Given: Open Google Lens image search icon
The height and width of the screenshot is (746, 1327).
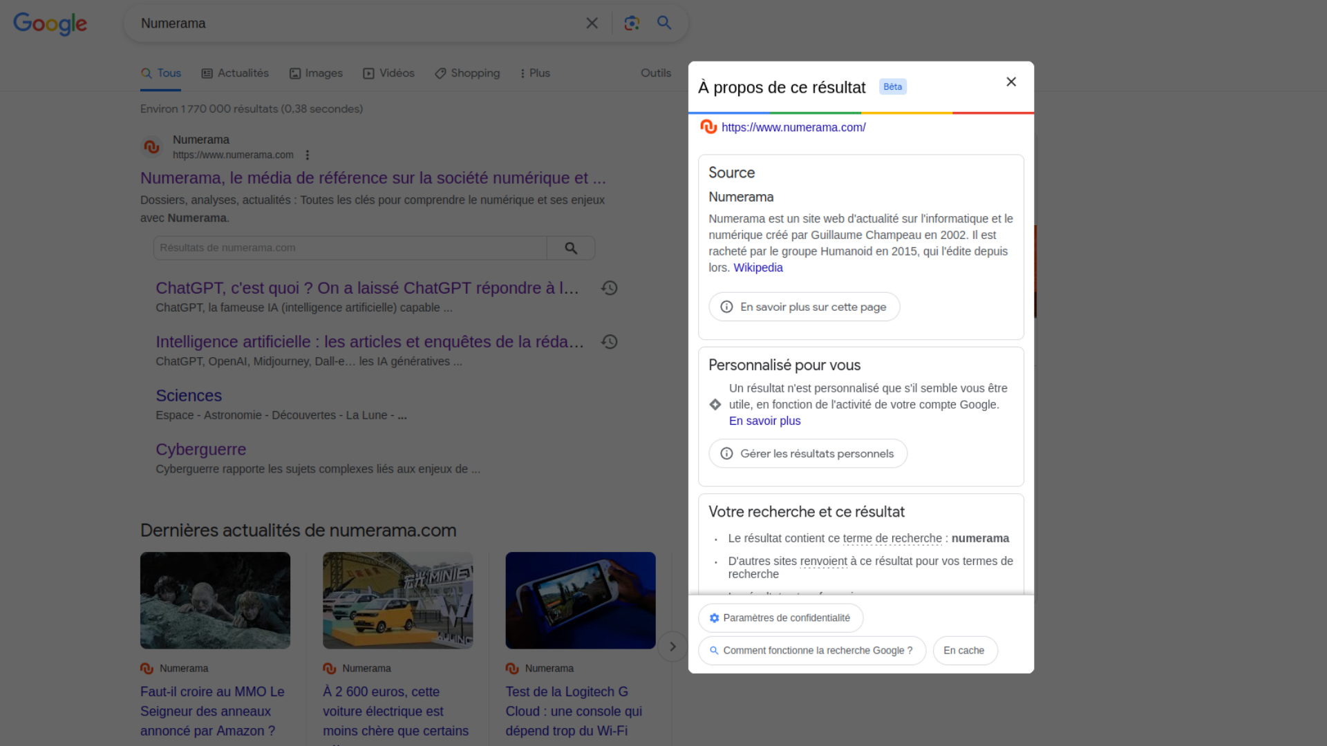Looking at the screenshot, I should click(632, 23).
